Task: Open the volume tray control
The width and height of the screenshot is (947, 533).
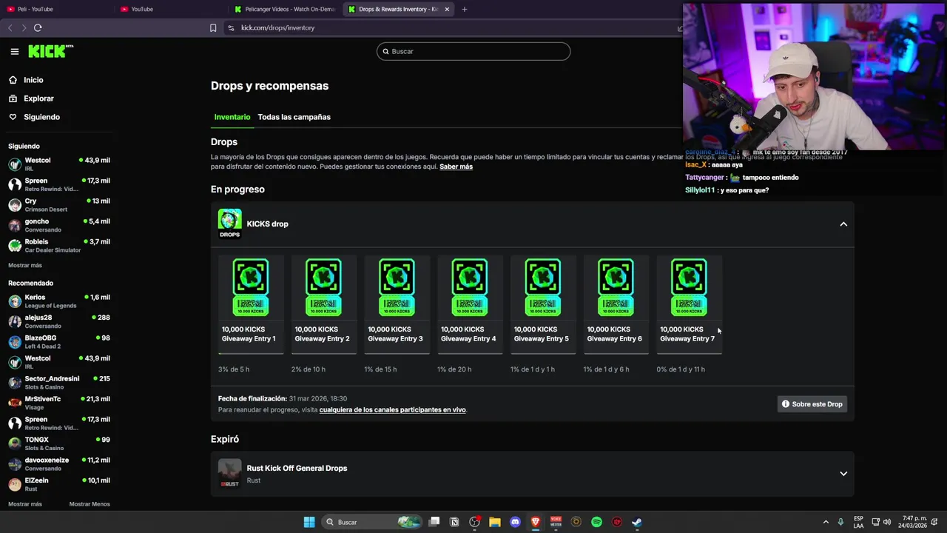Action: tap(888, 522)
